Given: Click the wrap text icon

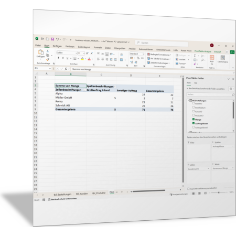Looking at the screenshot, I should click(x=121, y=55).
